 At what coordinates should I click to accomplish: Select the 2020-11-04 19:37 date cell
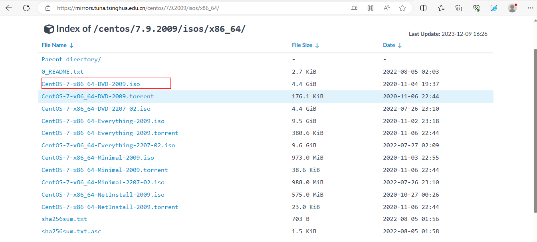411,84
